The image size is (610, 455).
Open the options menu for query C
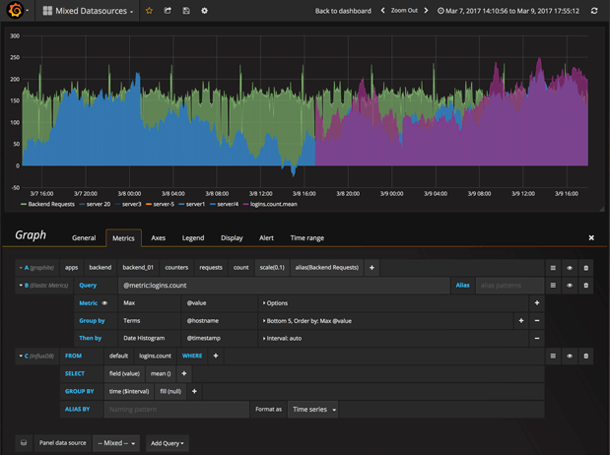click(553, 355)
